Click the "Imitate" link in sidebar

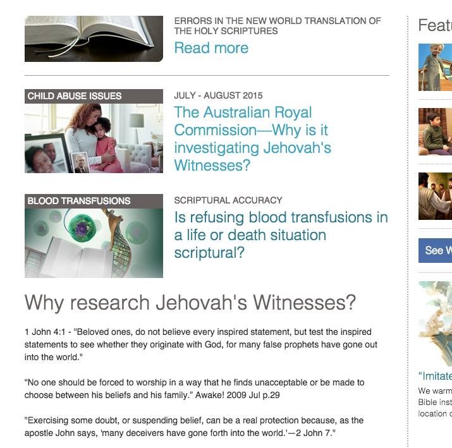tap(436, 376)
